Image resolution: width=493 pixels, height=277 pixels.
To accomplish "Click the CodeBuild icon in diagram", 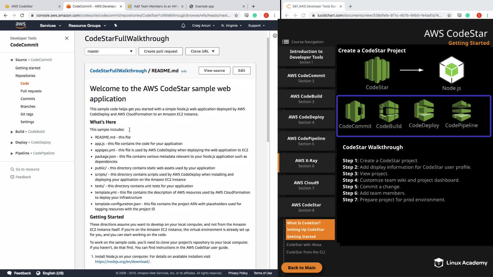I will click(x=388, y=111).
